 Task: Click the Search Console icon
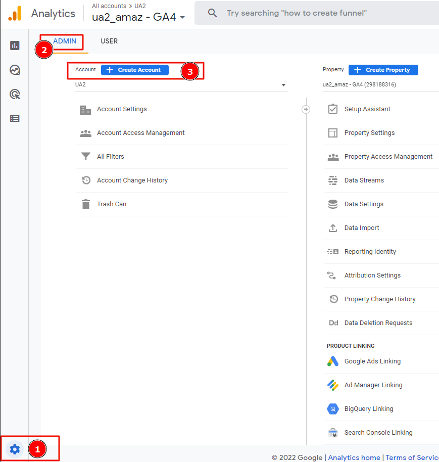pos(333,433)
